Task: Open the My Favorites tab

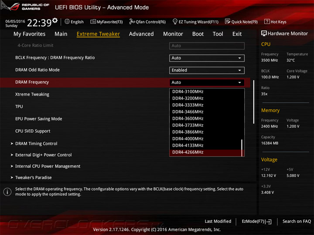Action: point(30,34)
